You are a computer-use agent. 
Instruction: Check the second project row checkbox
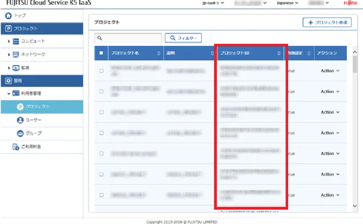[101, 91]
